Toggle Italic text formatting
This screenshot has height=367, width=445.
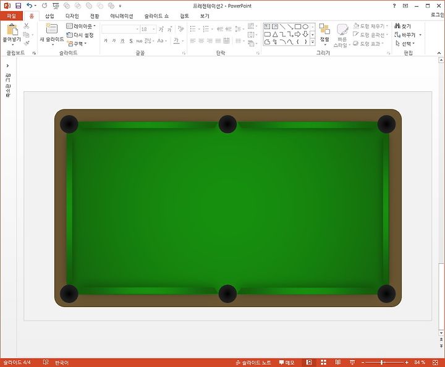114,41
